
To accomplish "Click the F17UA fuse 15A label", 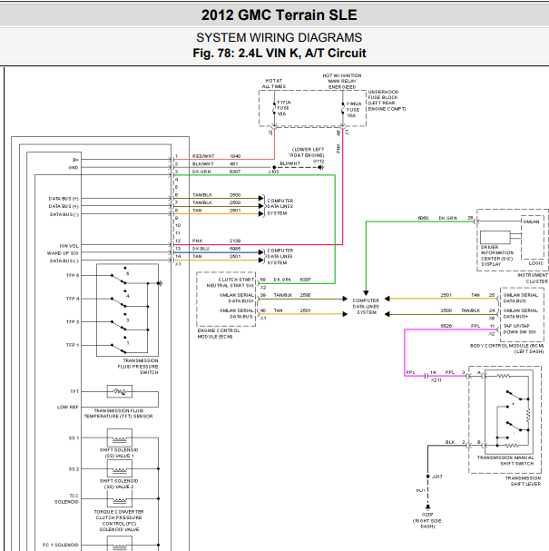I will (283, 108).
